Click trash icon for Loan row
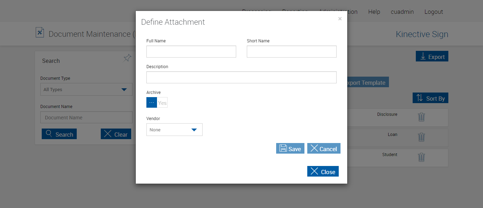 [x=421, y=137]
